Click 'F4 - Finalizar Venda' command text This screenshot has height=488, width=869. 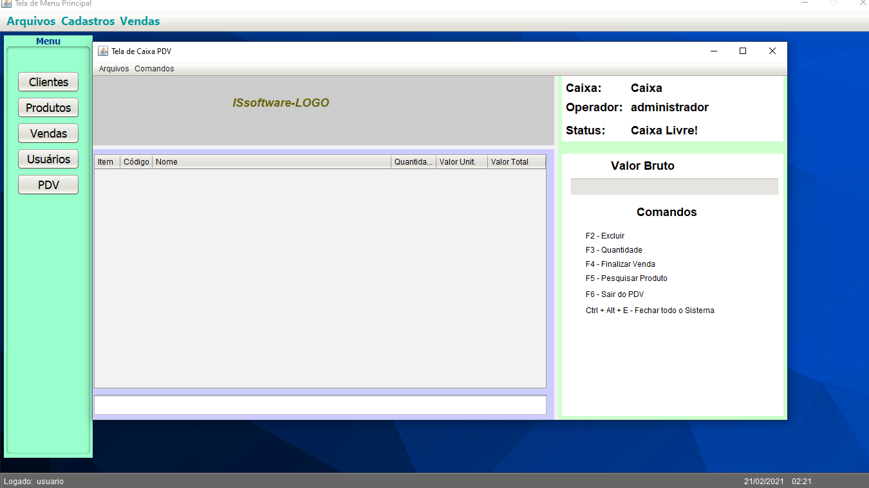click(x=621, y=264)
